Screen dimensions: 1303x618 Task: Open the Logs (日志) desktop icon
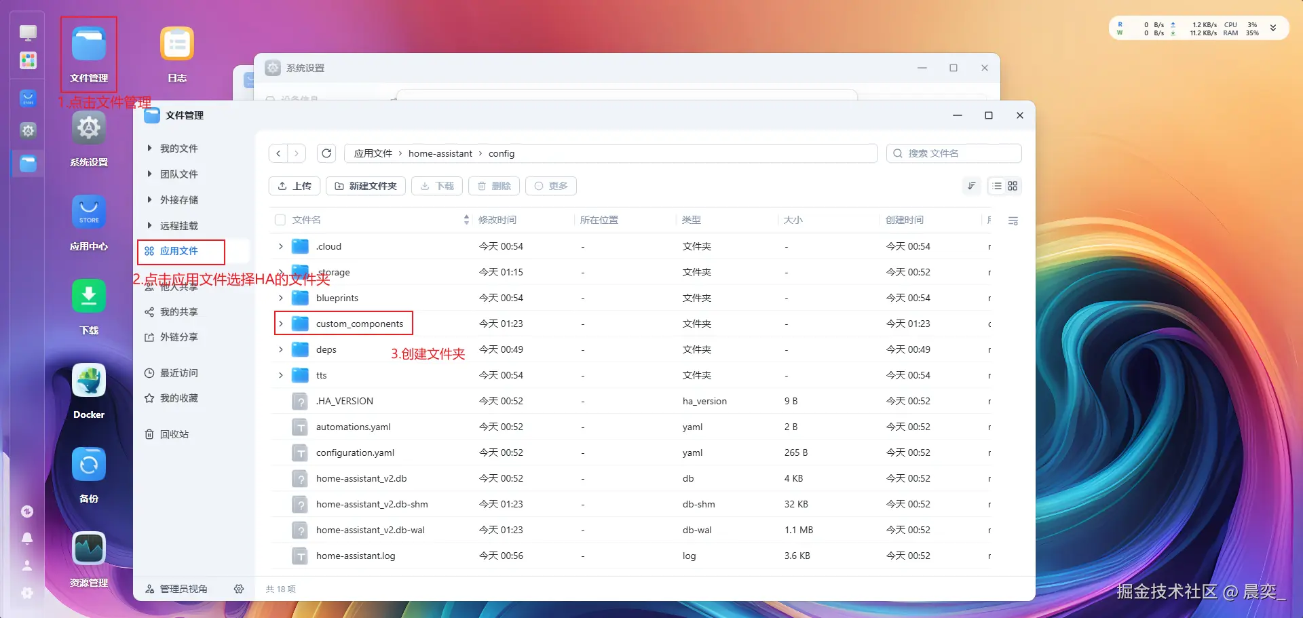(x=176, y=43)
